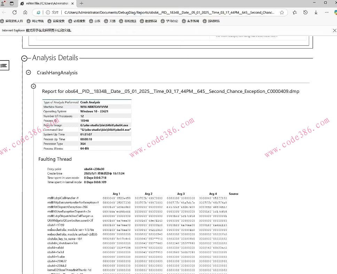Screen dimensions: 337x274
Task: Click the address bar file path
Action: point(167,12)
